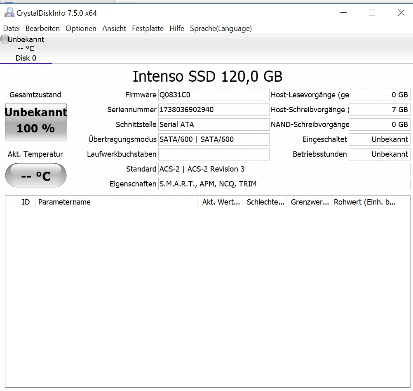
Task: Click the NAND-Schreibvorgänge label
Action: 310,125
